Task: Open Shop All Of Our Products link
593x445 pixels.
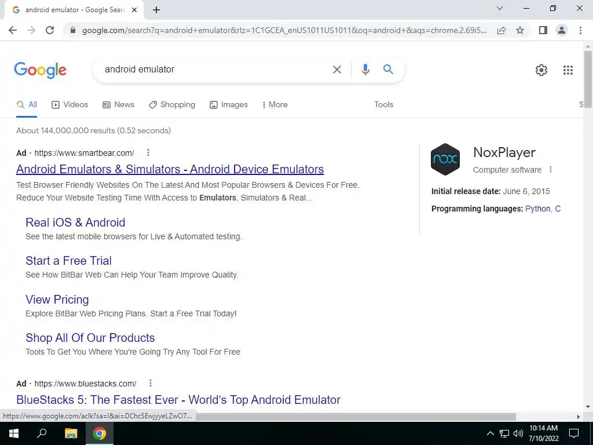Action: (x=90, y=338)
